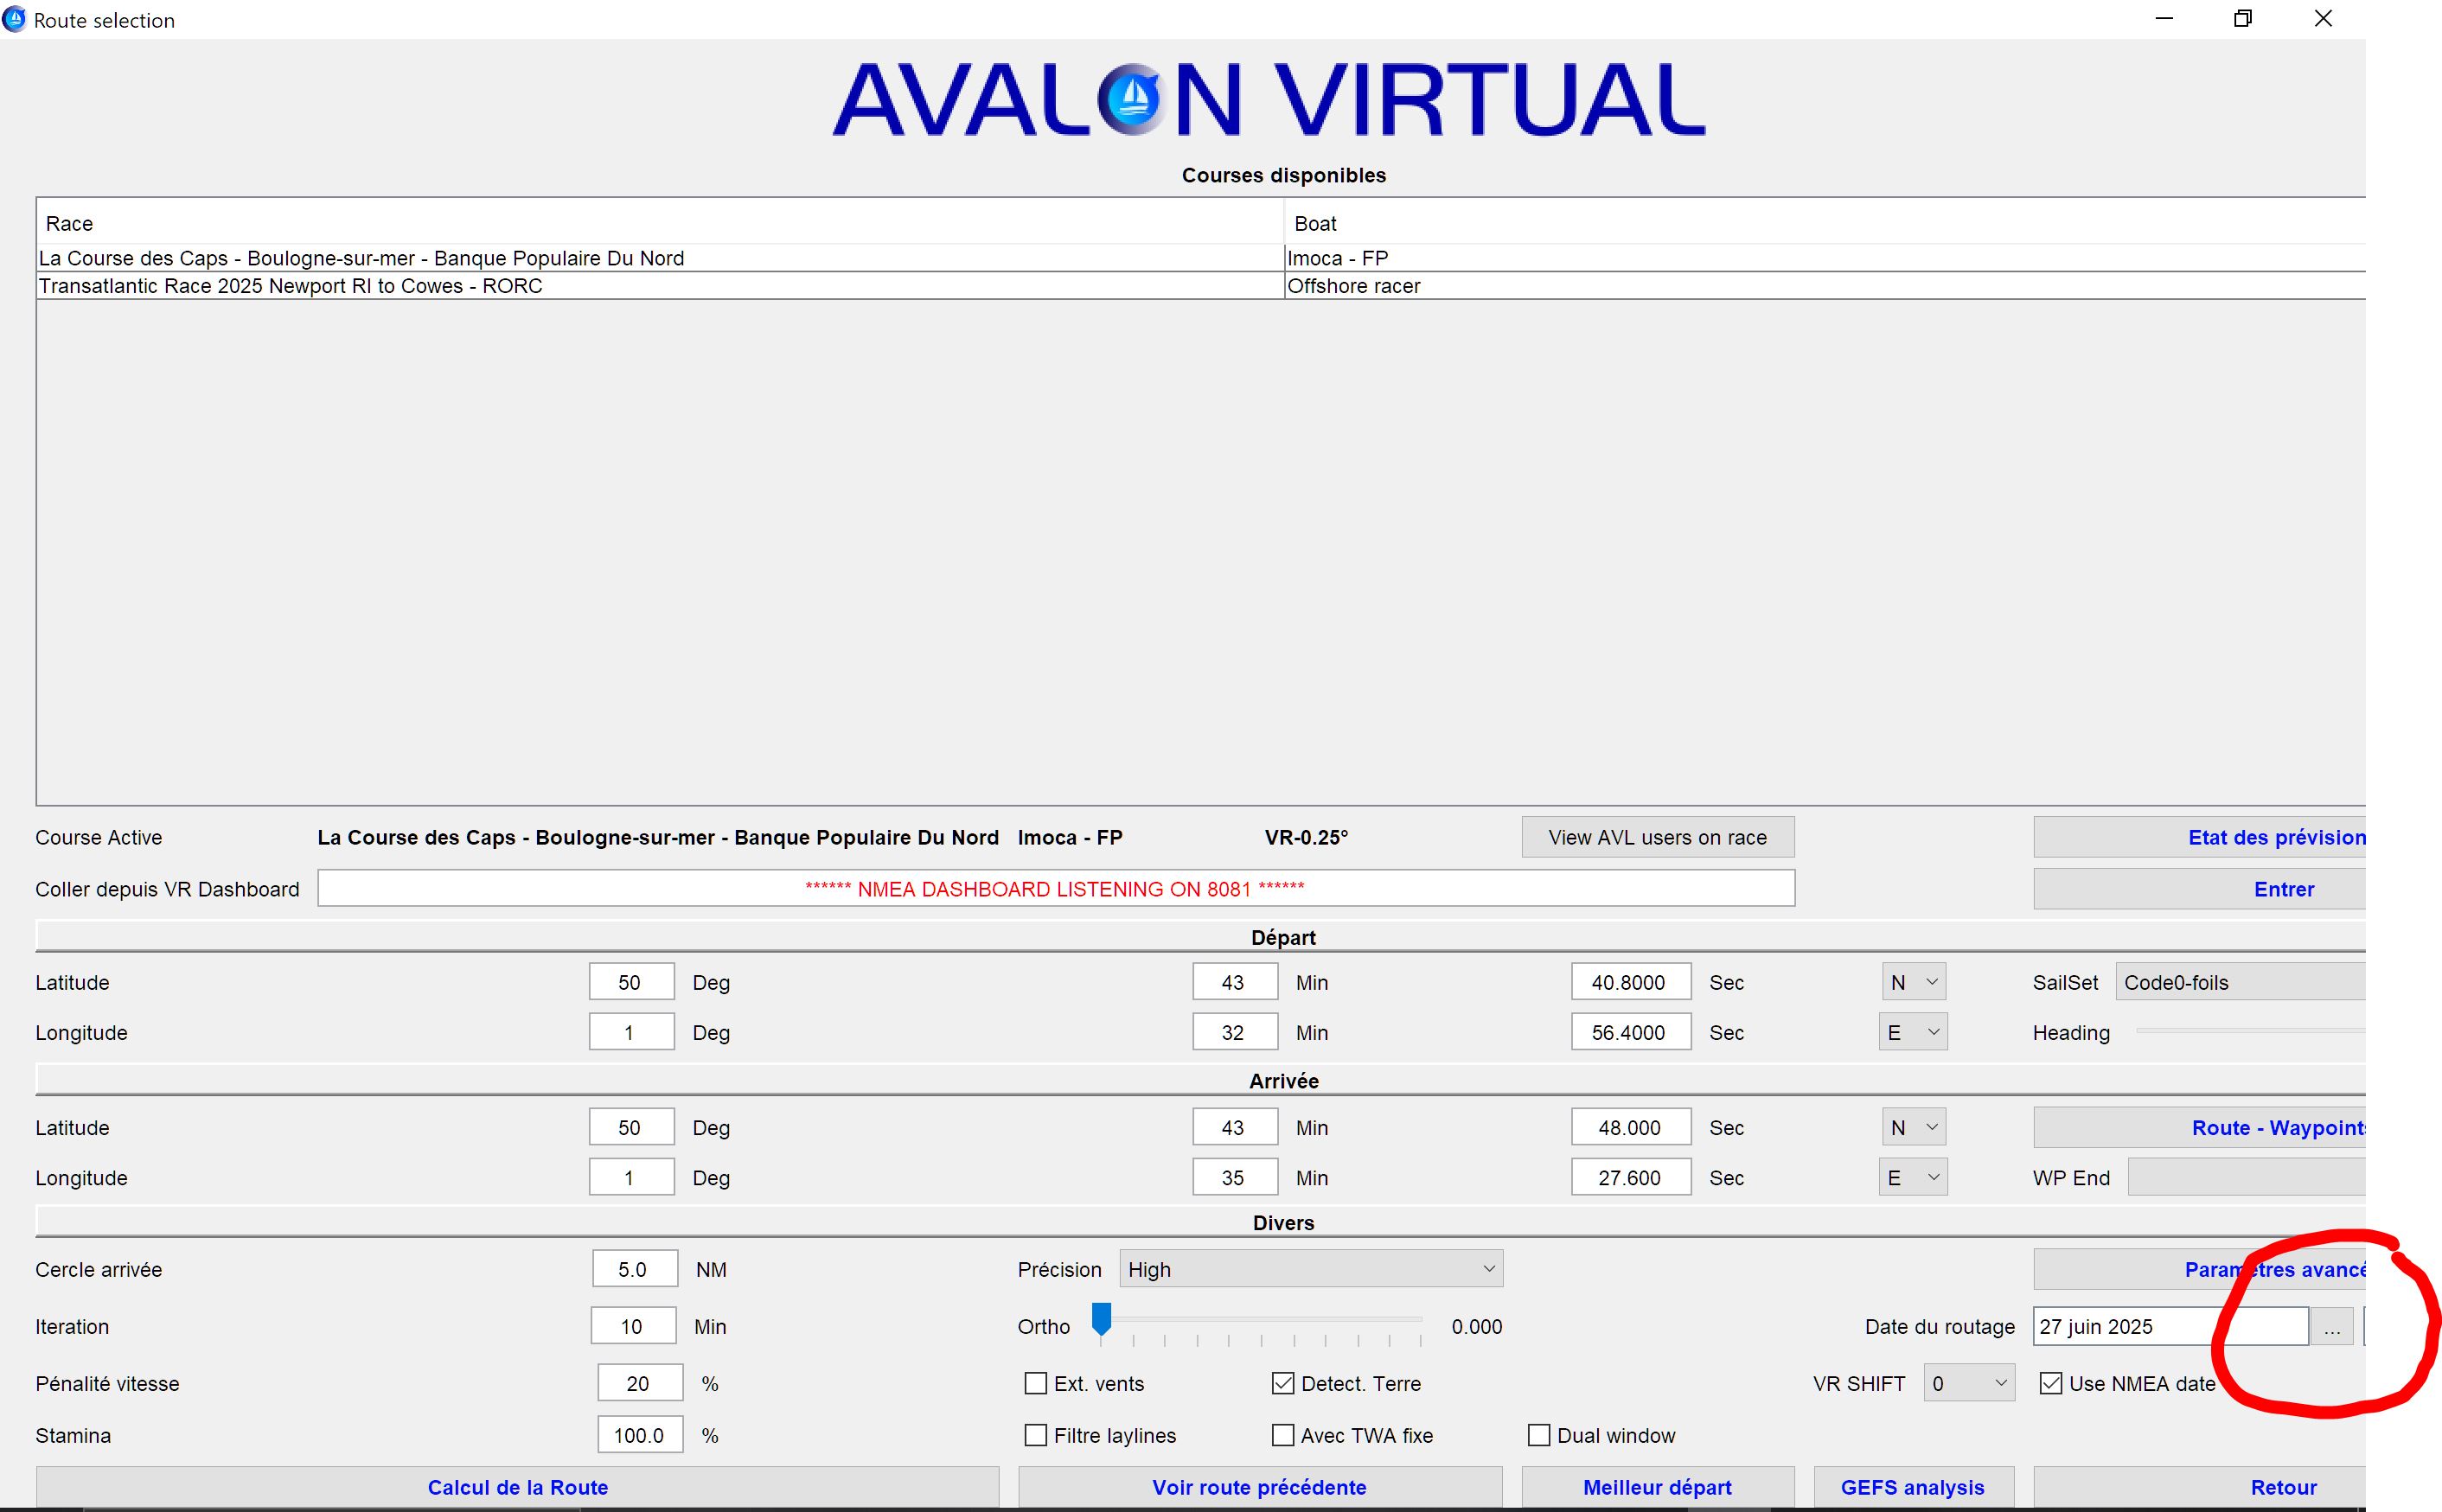
Task: Click the Cercle arrivée input field
Action: [x=634, y=1269]
